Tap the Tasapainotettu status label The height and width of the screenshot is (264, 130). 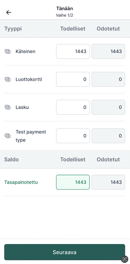tap(21, 182)
